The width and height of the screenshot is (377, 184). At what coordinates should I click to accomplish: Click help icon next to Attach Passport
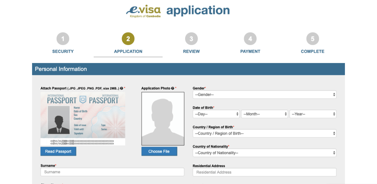(121, 88)
